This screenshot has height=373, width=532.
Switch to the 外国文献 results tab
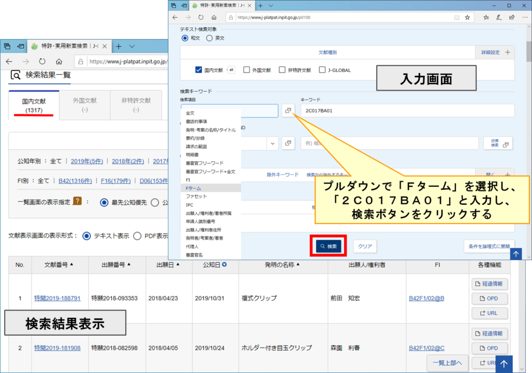click(x=85, y=105)
